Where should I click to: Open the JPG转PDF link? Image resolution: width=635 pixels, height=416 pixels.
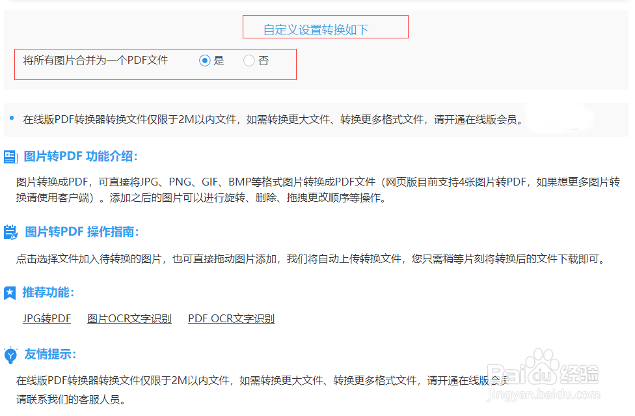[47, 319]
